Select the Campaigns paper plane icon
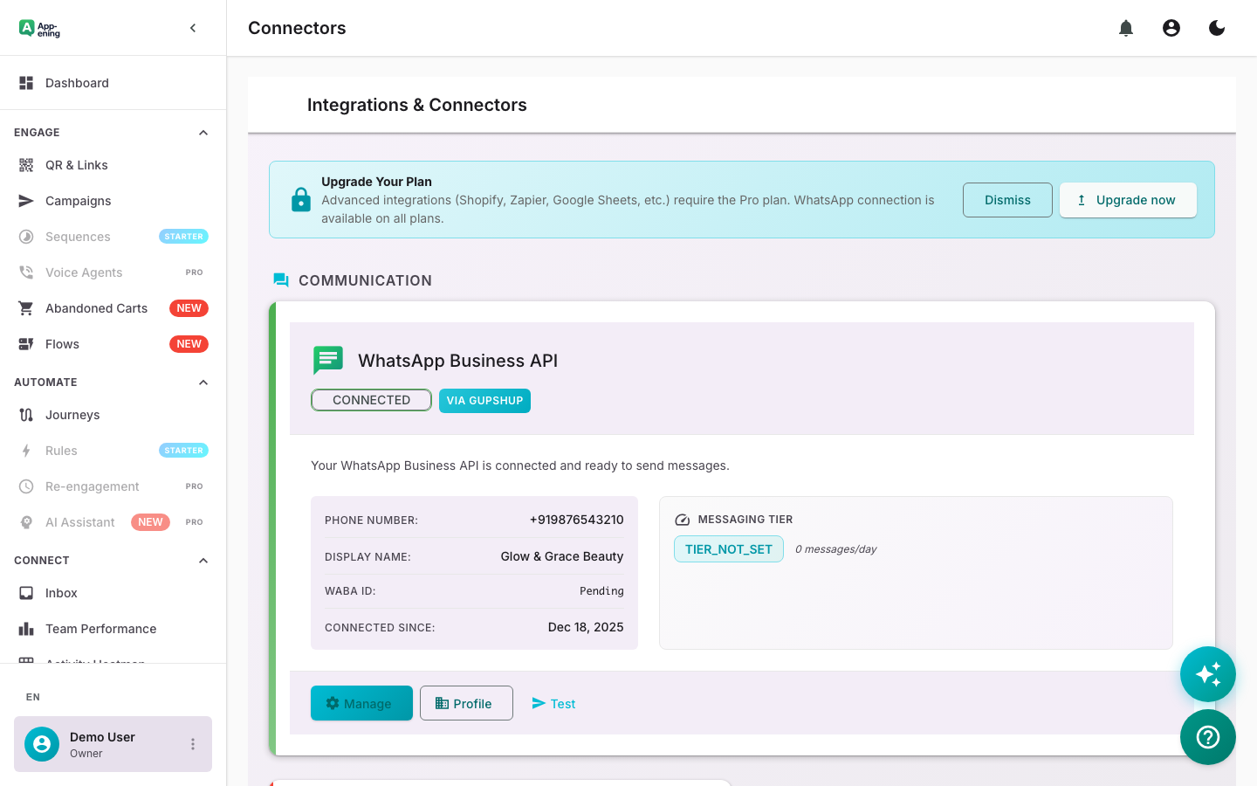Viewport: 1257px width, 786px height. 25,200
